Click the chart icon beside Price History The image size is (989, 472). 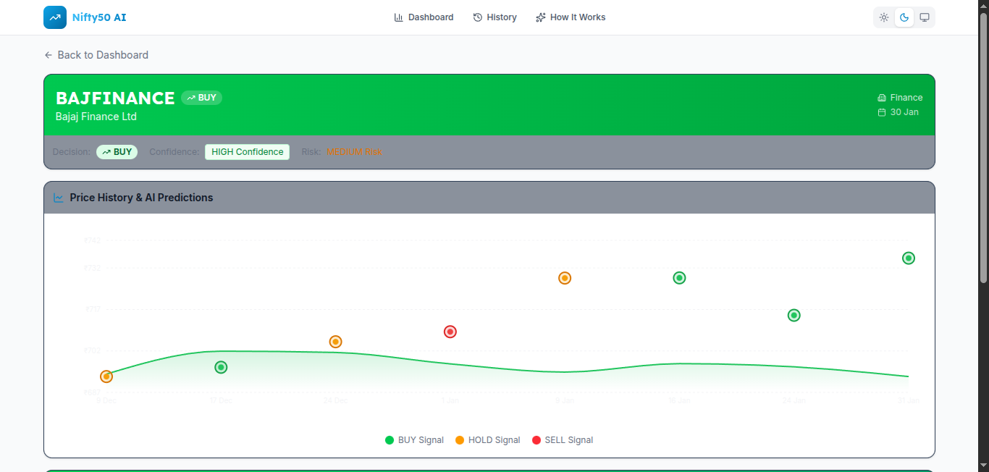click(x=59, y=198)
